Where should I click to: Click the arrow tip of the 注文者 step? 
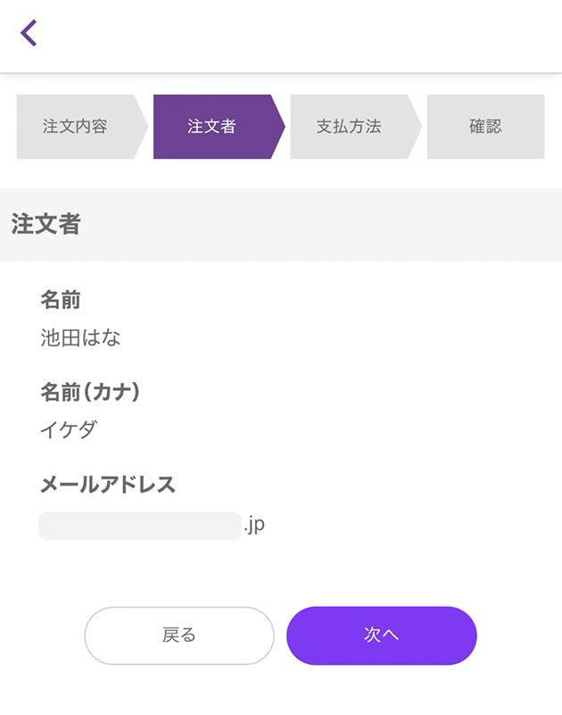coord(277,127)
